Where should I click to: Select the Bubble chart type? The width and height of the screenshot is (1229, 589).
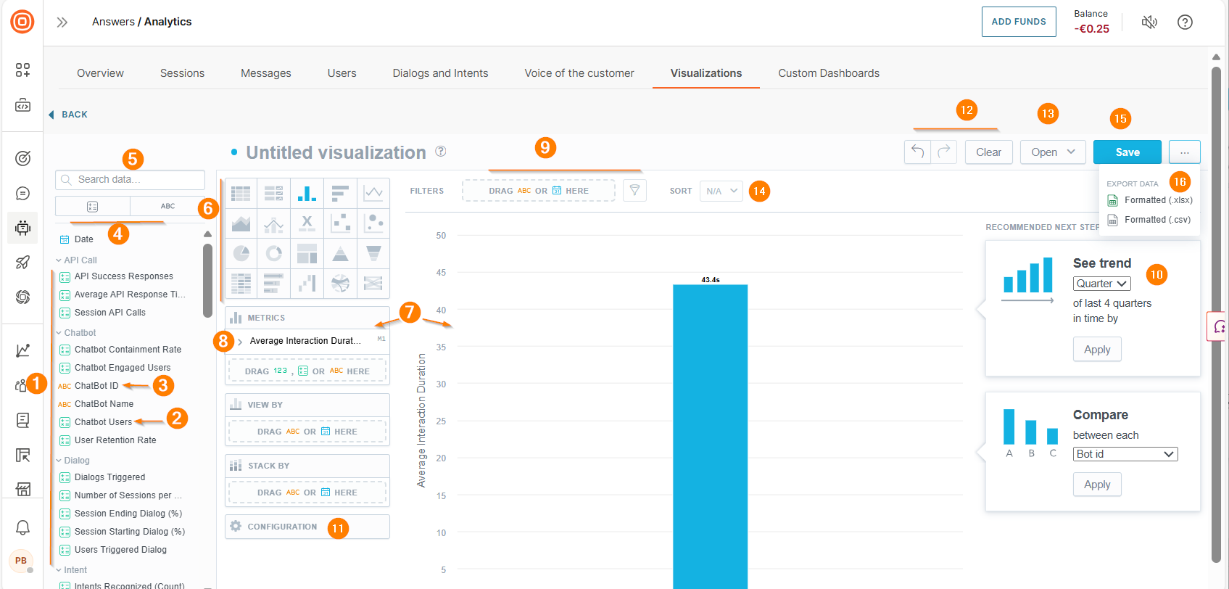(x=373, y=223)
